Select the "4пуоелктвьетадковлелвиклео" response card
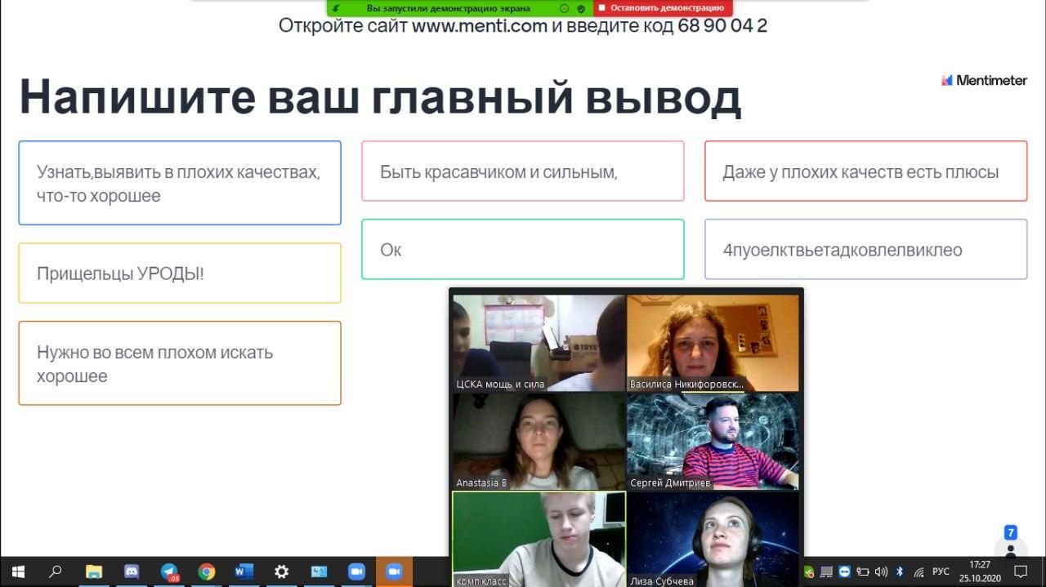The image size is (1046, 587). tap(865, 249)
